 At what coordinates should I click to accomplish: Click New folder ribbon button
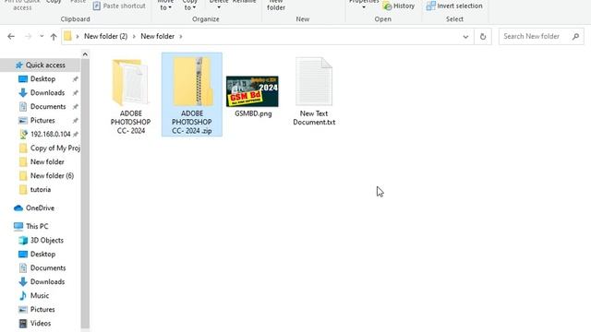pyautogui.click(x=276, y=6)
